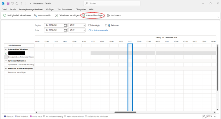Click the Ressource hinzufügen field
221x119 pixels.
21,73
